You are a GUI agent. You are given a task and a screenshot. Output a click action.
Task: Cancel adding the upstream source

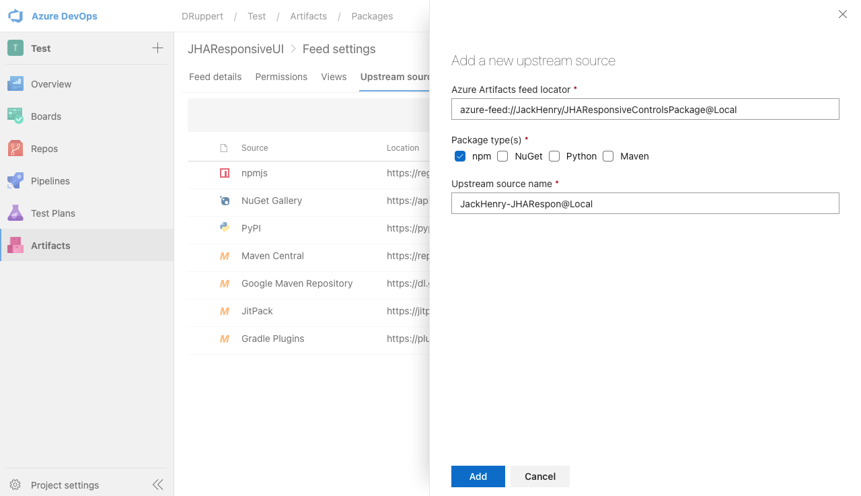540,476
